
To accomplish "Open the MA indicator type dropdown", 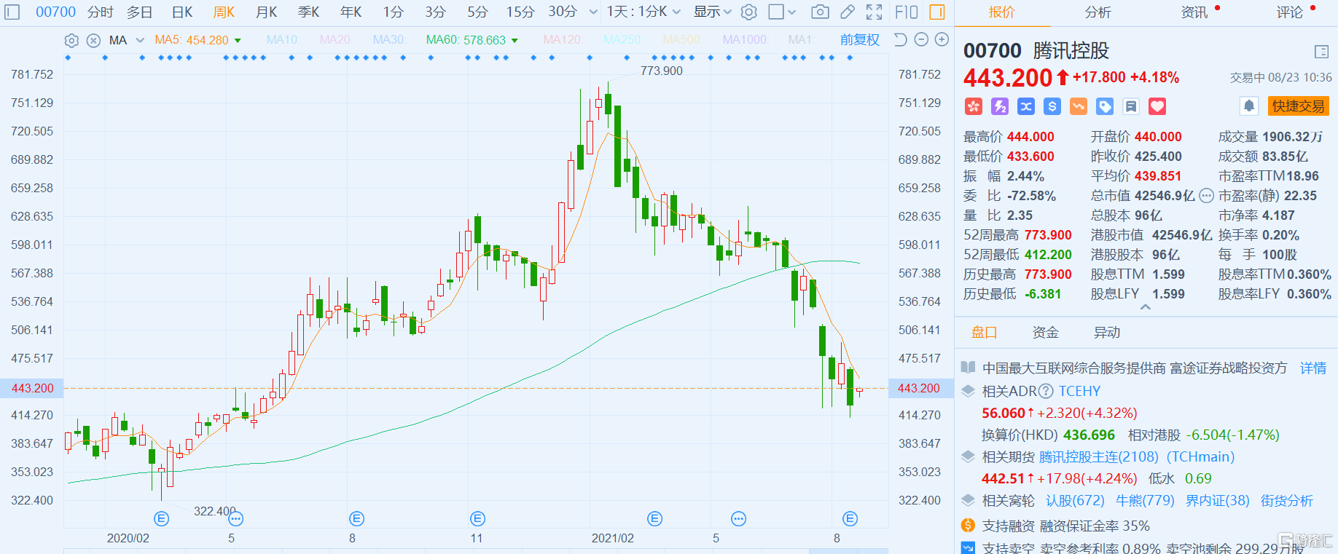I will point(140,40).
